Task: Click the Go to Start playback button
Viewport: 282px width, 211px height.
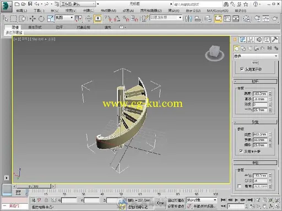Action: pos(223,200)
